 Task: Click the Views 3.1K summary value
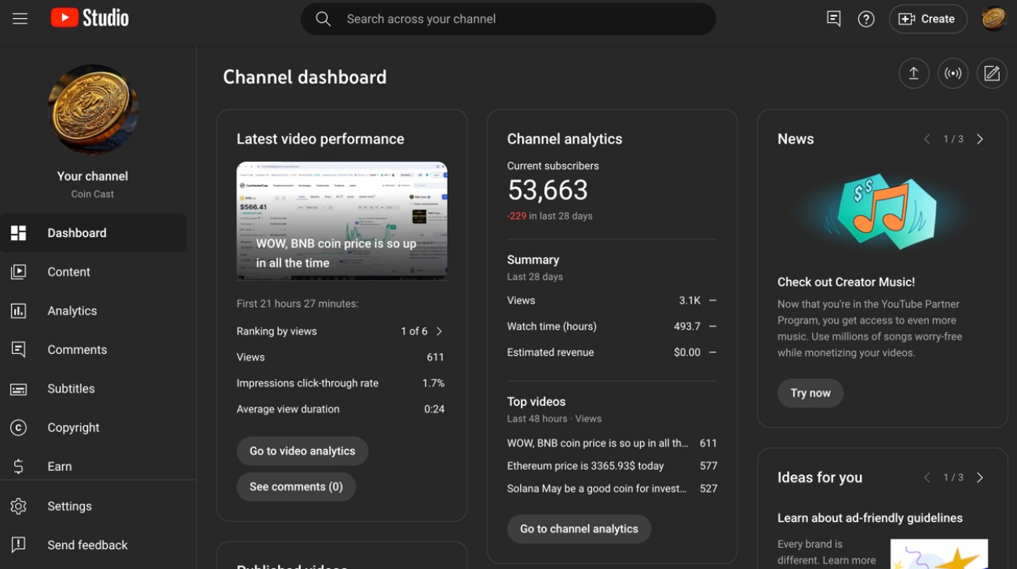coord(690,301)
